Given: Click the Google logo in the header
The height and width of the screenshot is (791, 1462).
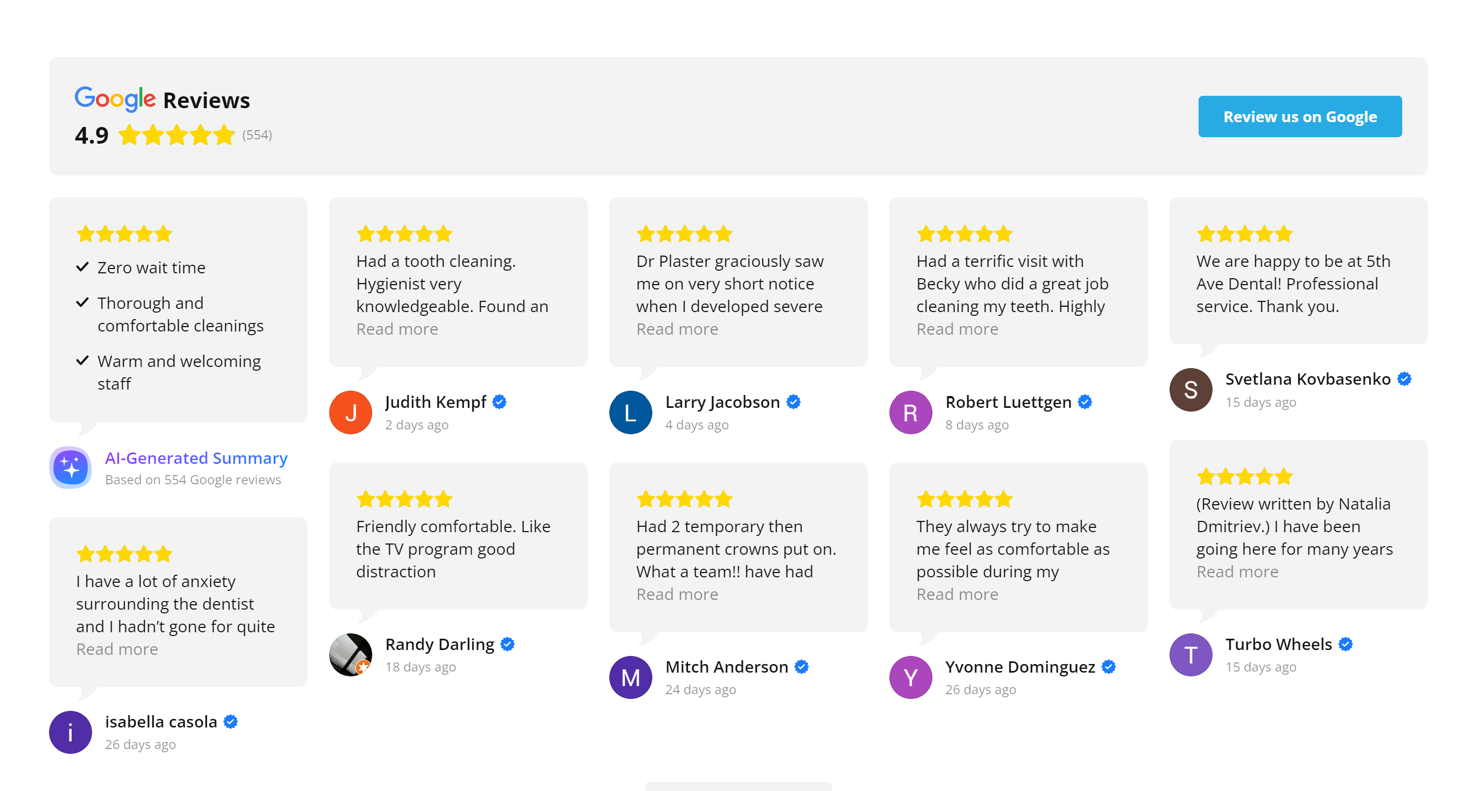Looking at the screenshot, I should tap(115, 98).
